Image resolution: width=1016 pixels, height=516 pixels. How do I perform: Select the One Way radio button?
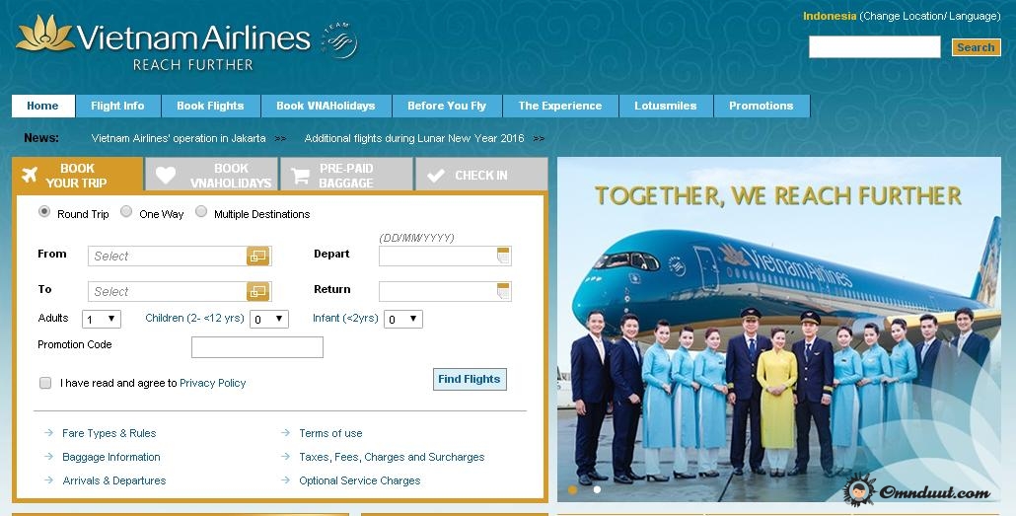126,211
